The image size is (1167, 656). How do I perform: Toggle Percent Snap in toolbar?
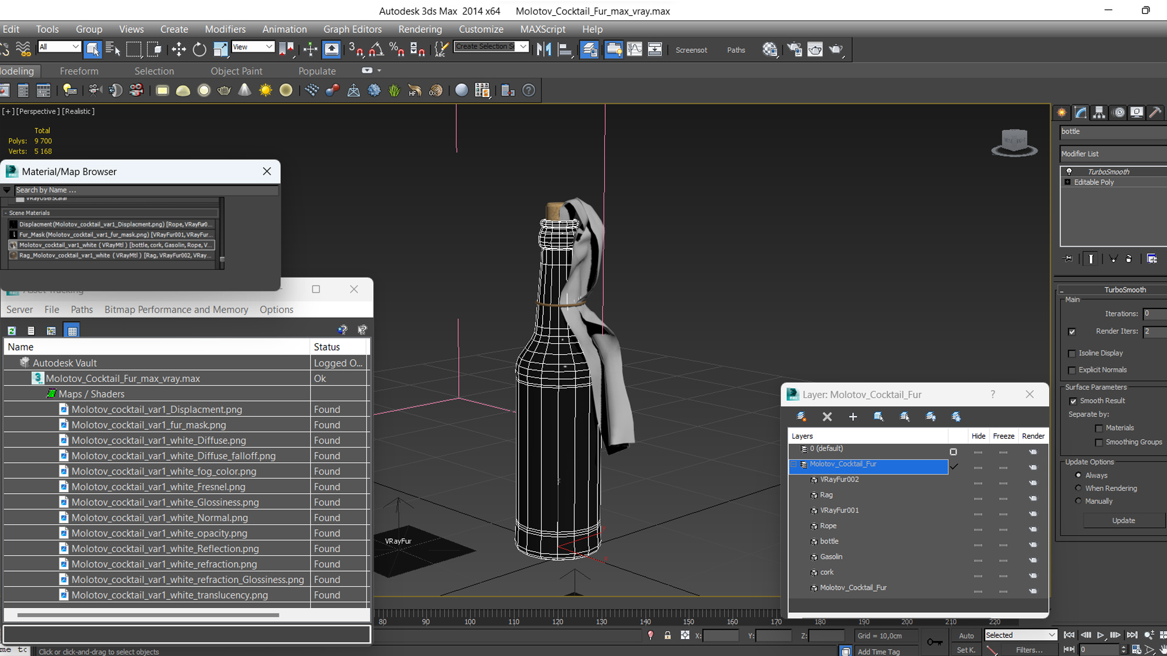[397, 49]
